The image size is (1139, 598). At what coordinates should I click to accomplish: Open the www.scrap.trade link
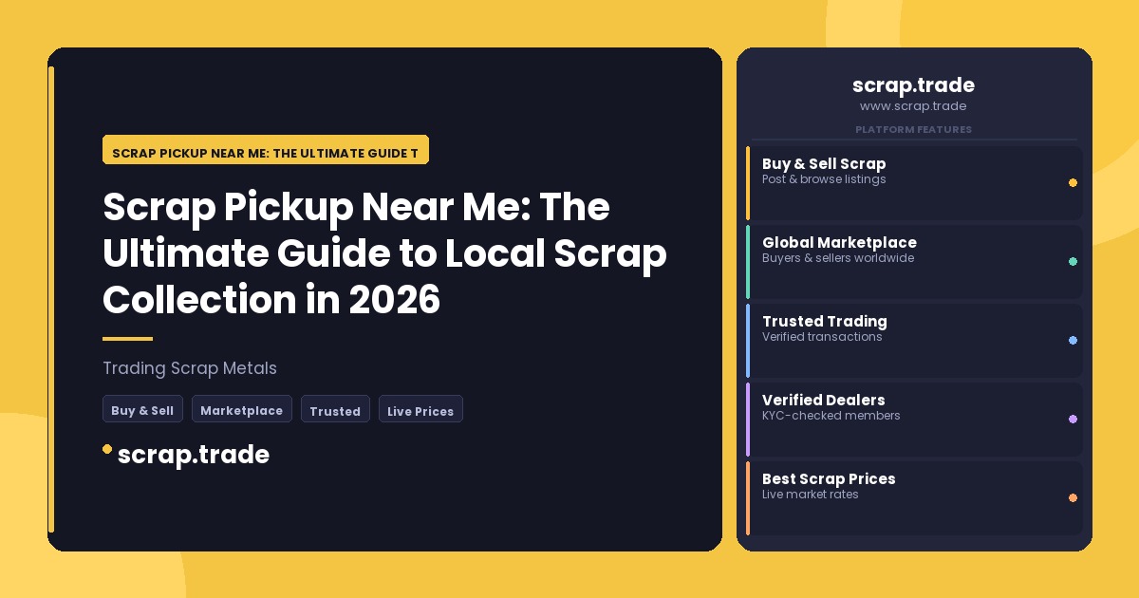pyautogui.click(x=913, y=106)
